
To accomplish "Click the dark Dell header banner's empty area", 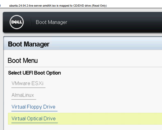I will (114, 22).
